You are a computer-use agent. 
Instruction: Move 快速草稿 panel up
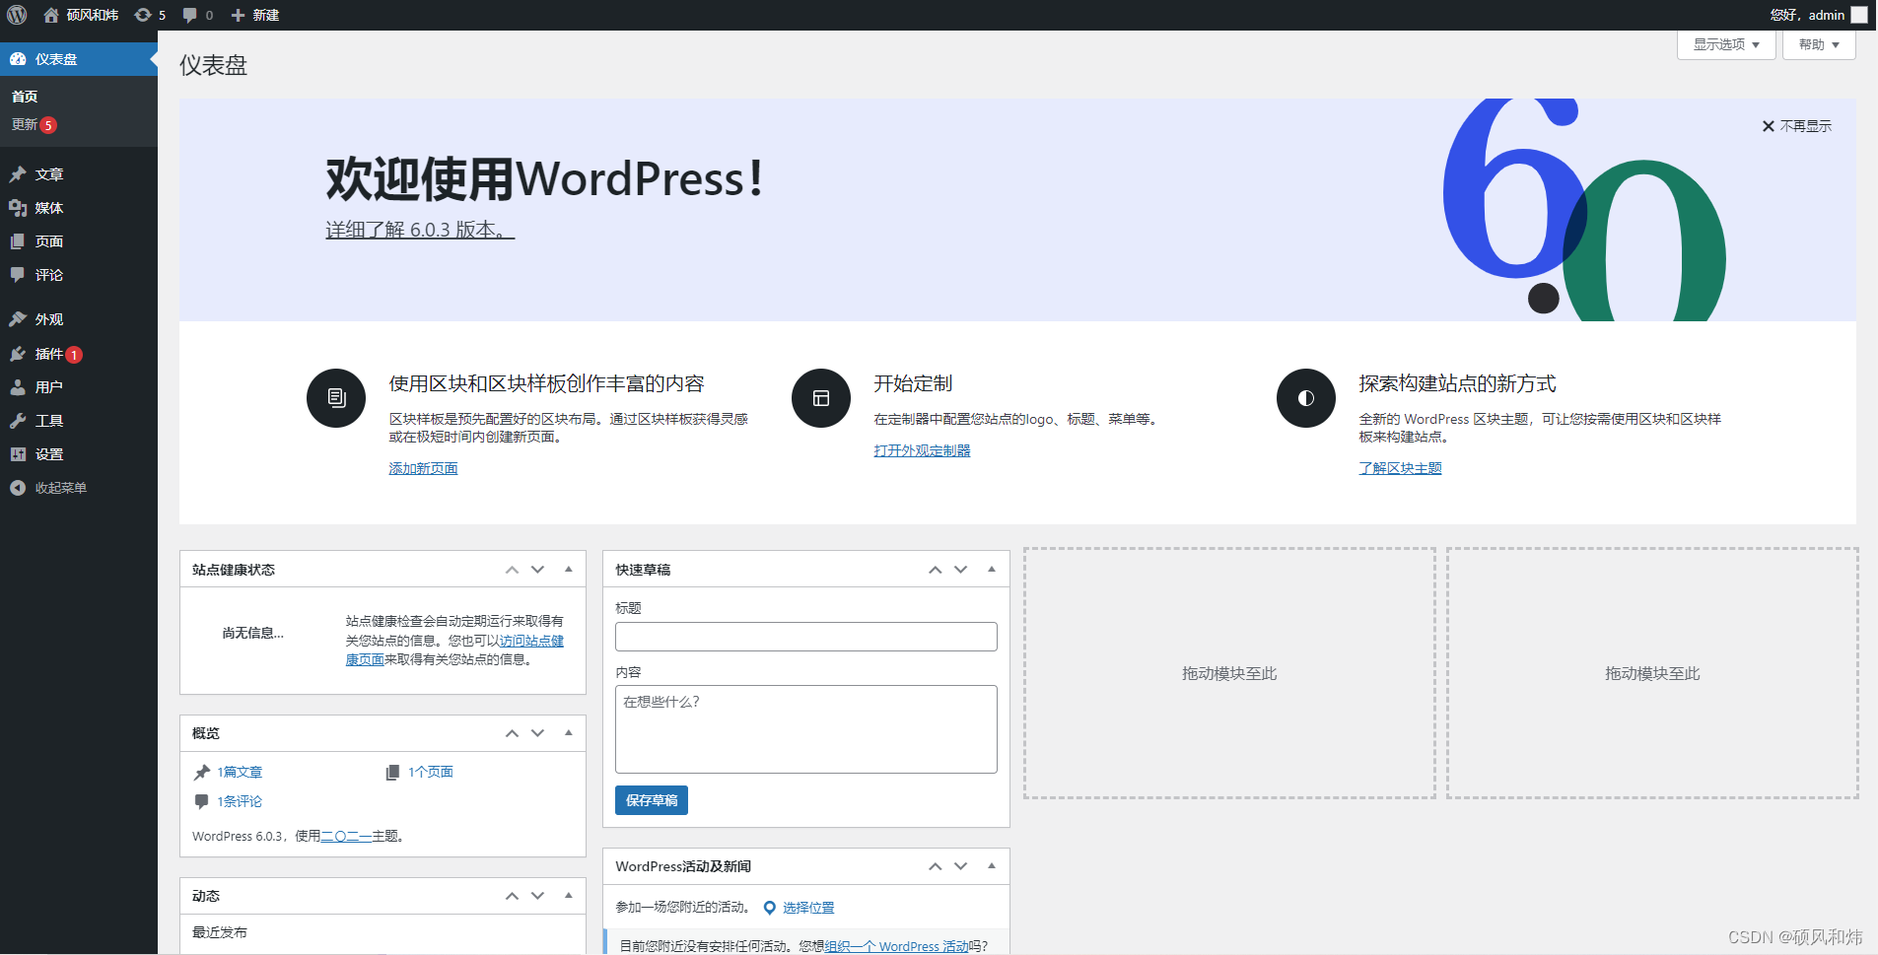pos(935,570)
